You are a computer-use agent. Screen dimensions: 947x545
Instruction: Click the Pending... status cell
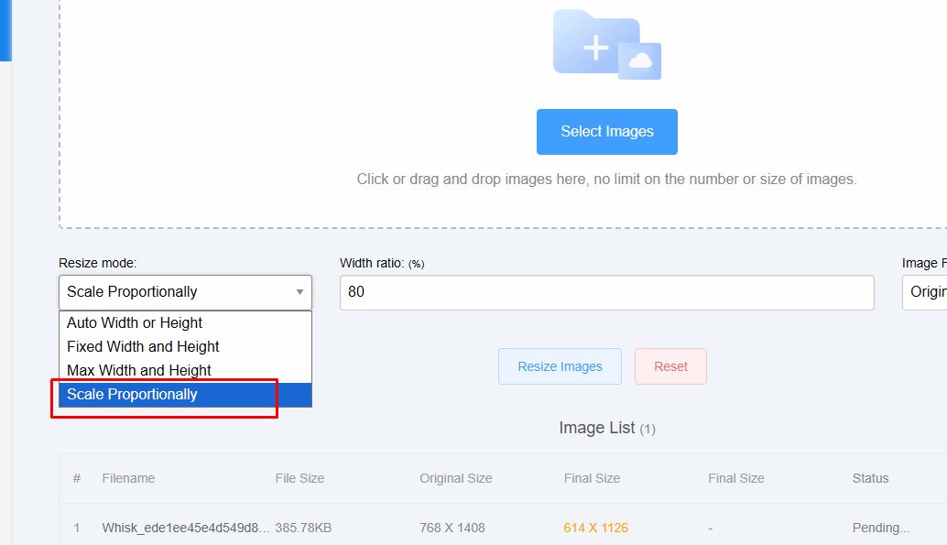pos(880,529)
